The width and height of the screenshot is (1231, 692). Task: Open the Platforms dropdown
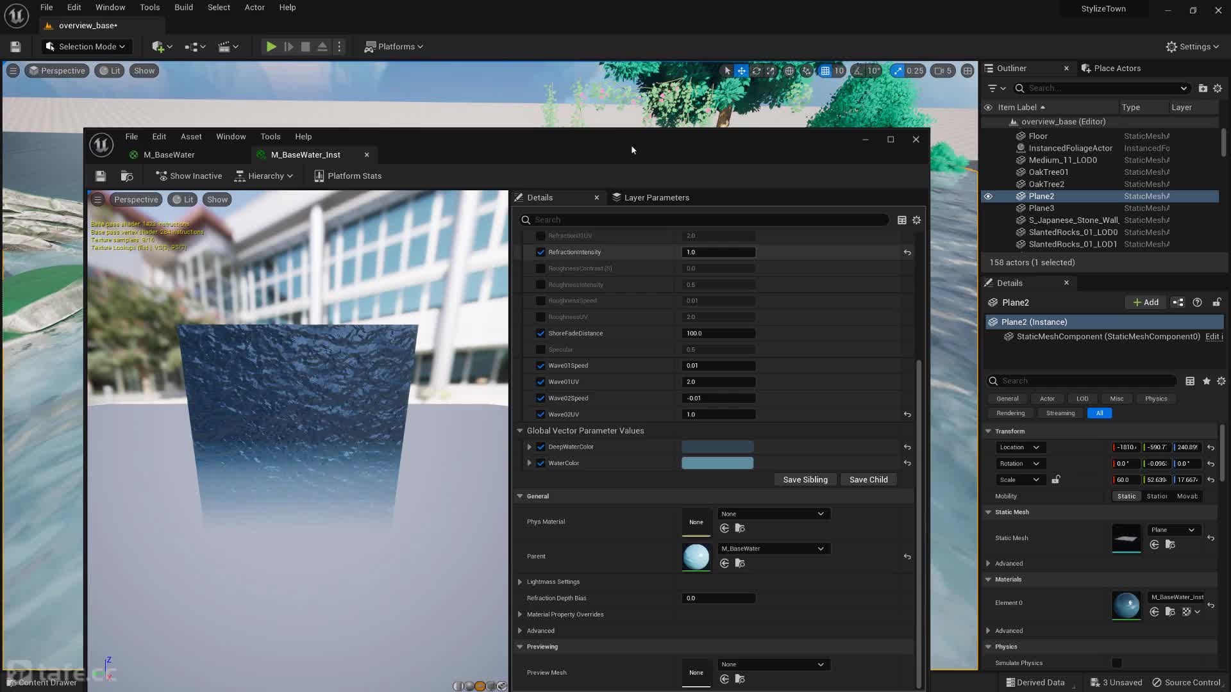click(x=394, y=47)
